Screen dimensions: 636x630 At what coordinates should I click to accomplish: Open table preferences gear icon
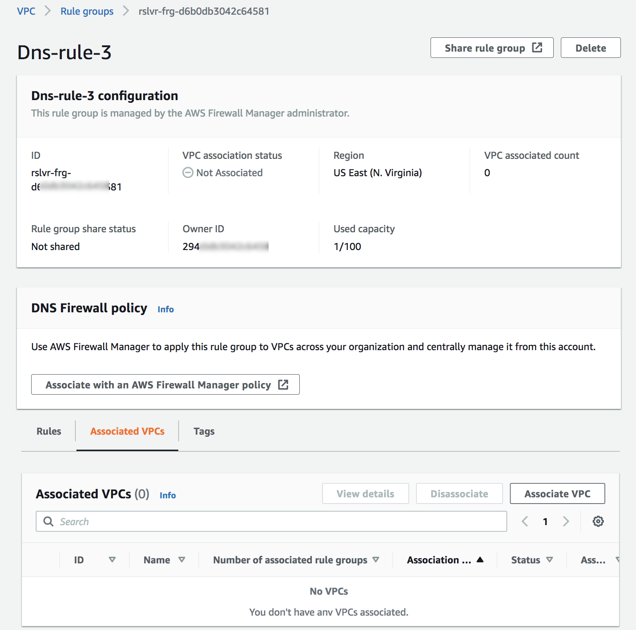coord(598,521)
